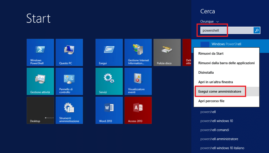Open Pannello di controllo tile
This screenshot has height=153, width=269.
coord(69,81)
